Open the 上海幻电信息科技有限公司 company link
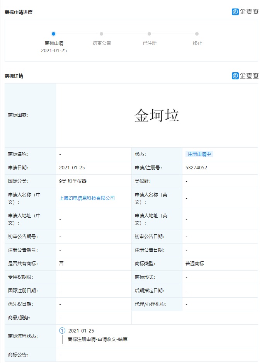 pyautogui.click(x=87, y=198)
